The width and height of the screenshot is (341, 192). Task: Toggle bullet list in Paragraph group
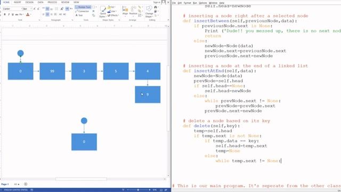coord(56,9)
